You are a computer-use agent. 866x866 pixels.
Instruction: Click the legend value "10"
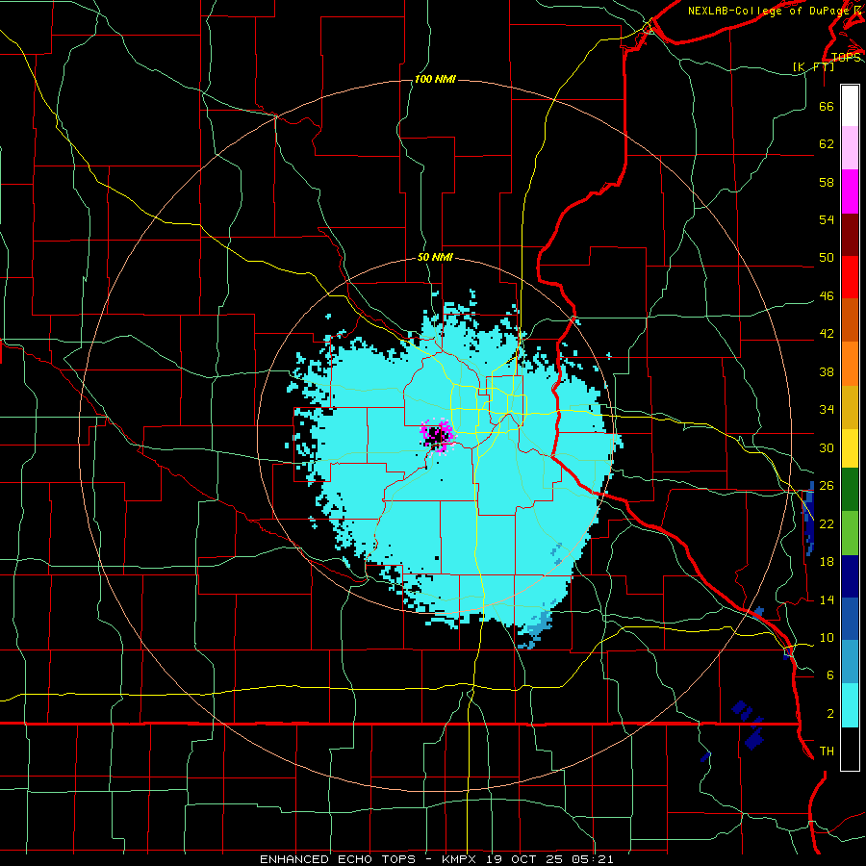(827, 637)
